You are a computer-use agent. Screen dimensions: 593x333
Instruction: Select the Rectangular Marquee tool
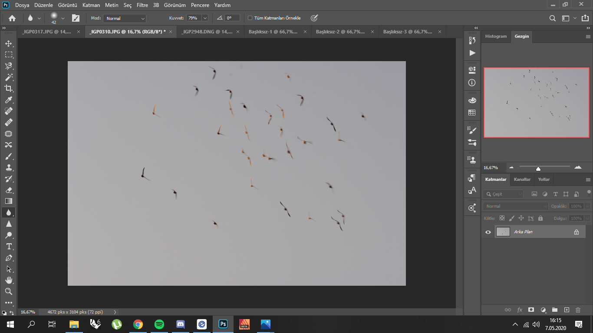click(x=8, y=55)
